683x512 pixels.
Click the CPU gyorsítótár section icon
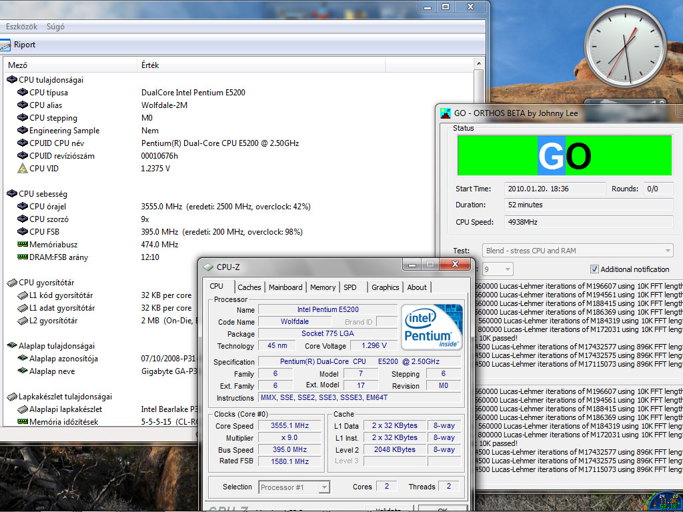coord(12,283)
